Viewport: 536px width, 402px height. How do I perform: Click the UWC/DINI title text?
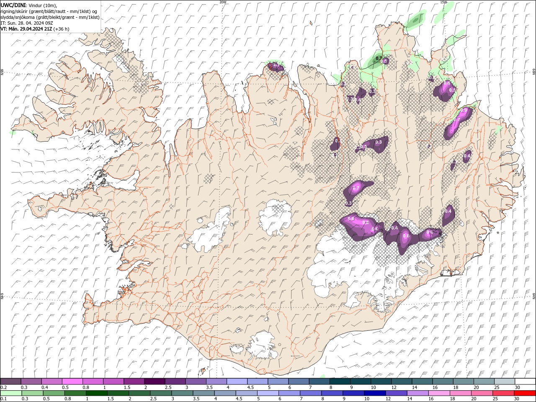click(x=13, y=5)
